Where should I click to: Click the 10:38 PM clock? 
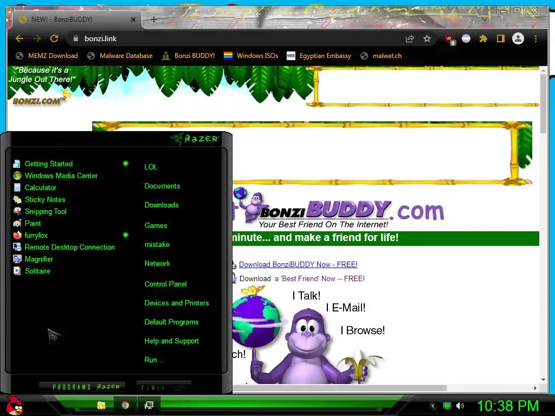tap(508, 406)
